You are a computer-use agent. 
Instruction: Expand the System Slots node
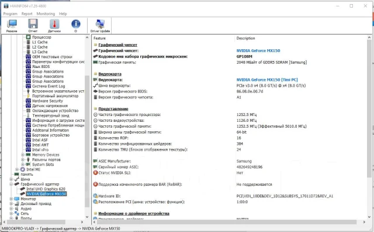point(23,165)
